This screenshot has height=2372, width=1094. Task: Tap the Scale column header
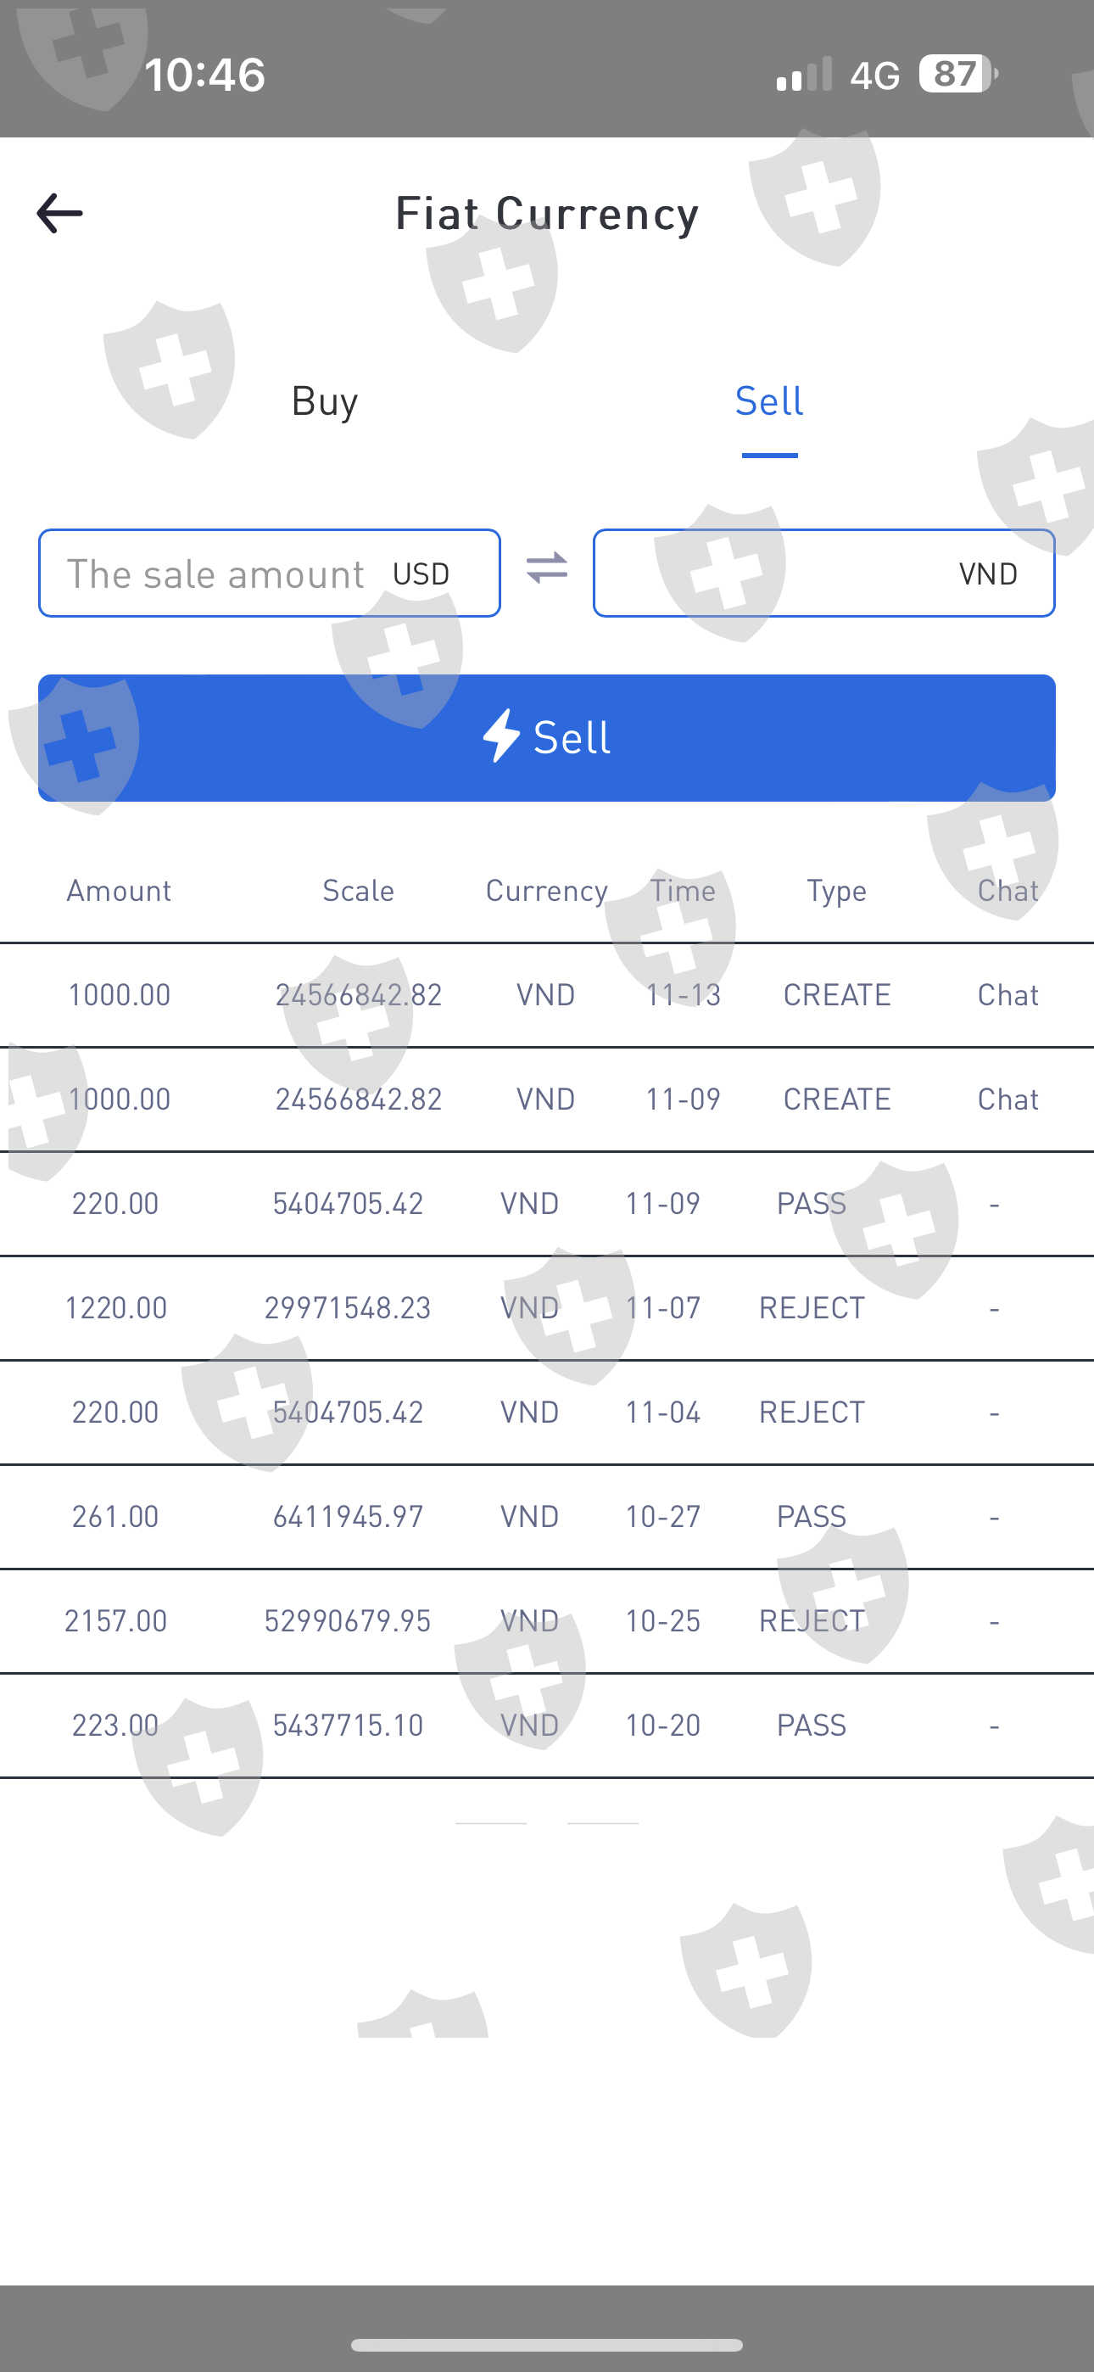[358, 891]
